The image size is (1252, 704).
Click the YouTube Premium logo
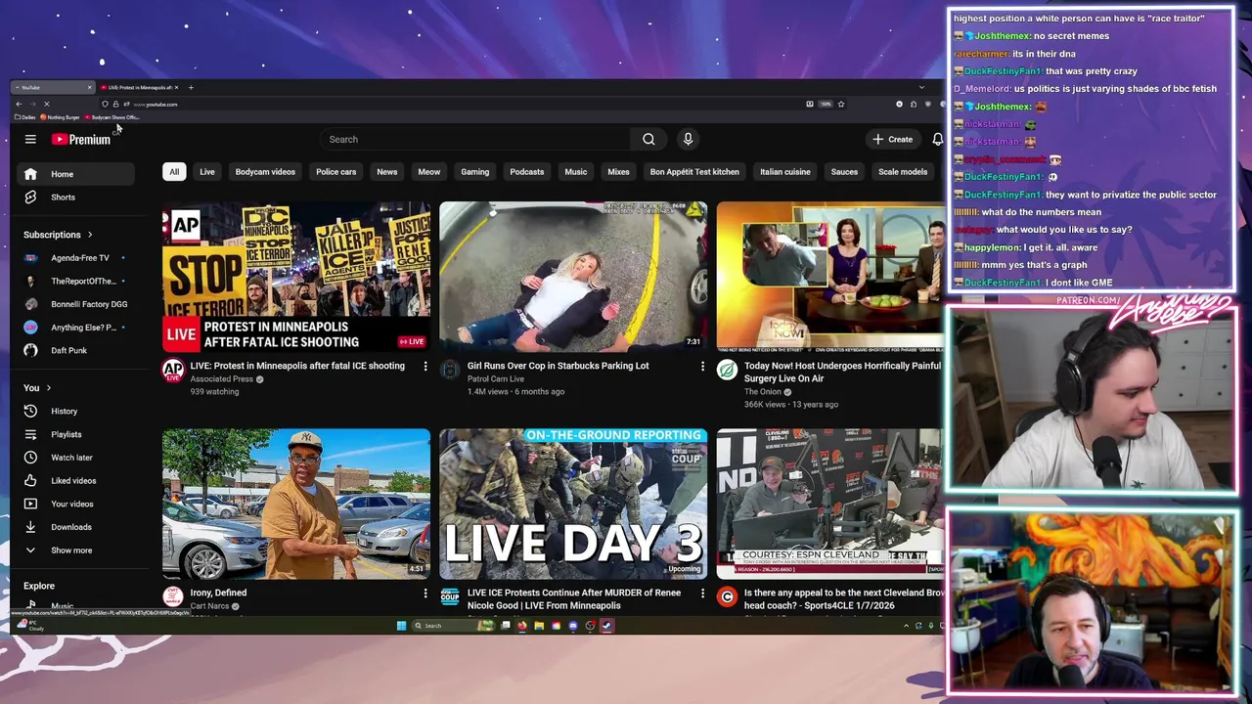[81, 140]
